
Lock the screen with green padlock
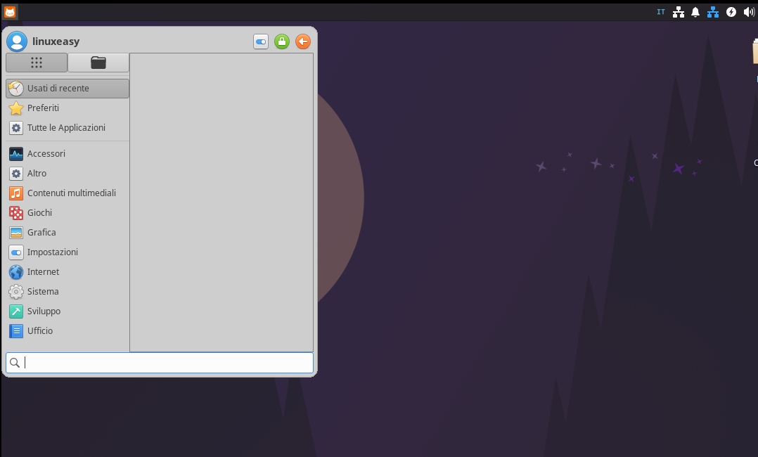[x=282, y=41]
